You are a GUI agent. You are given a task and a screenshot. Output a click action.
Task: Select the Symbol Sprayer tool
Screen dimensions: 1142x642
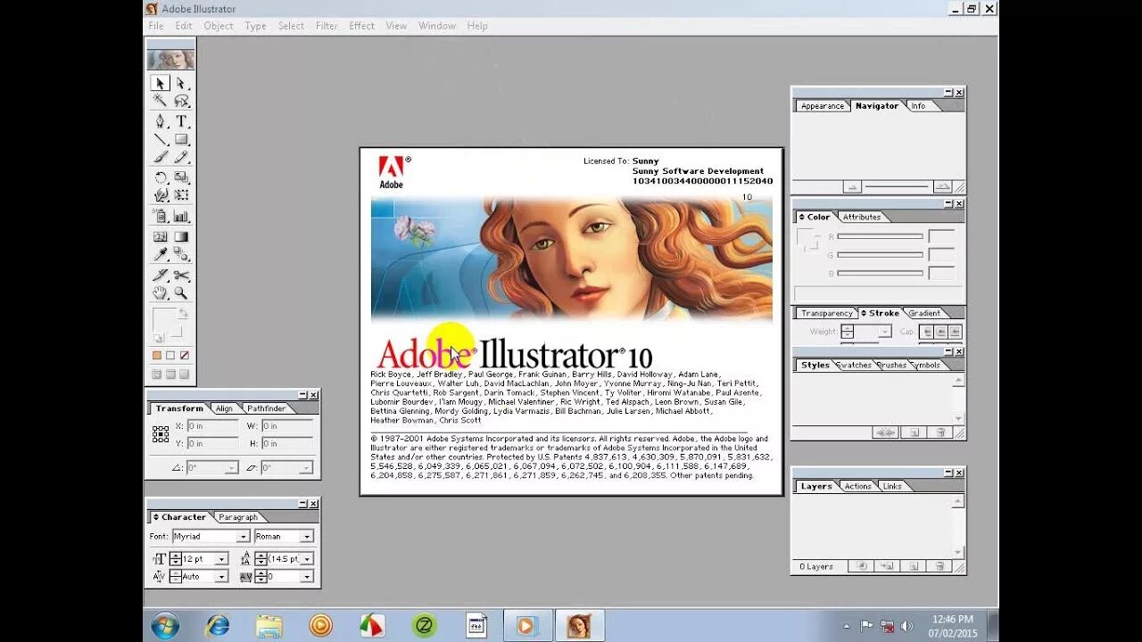tap(161, 216)
